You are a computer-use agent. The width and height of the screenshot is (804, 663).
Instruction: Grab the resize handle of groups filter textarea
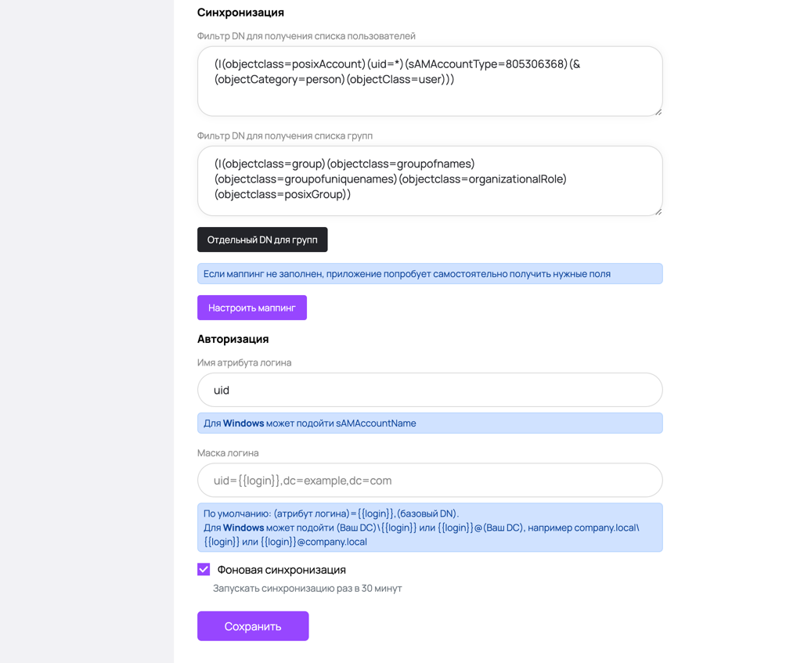(x=658, y=211)
